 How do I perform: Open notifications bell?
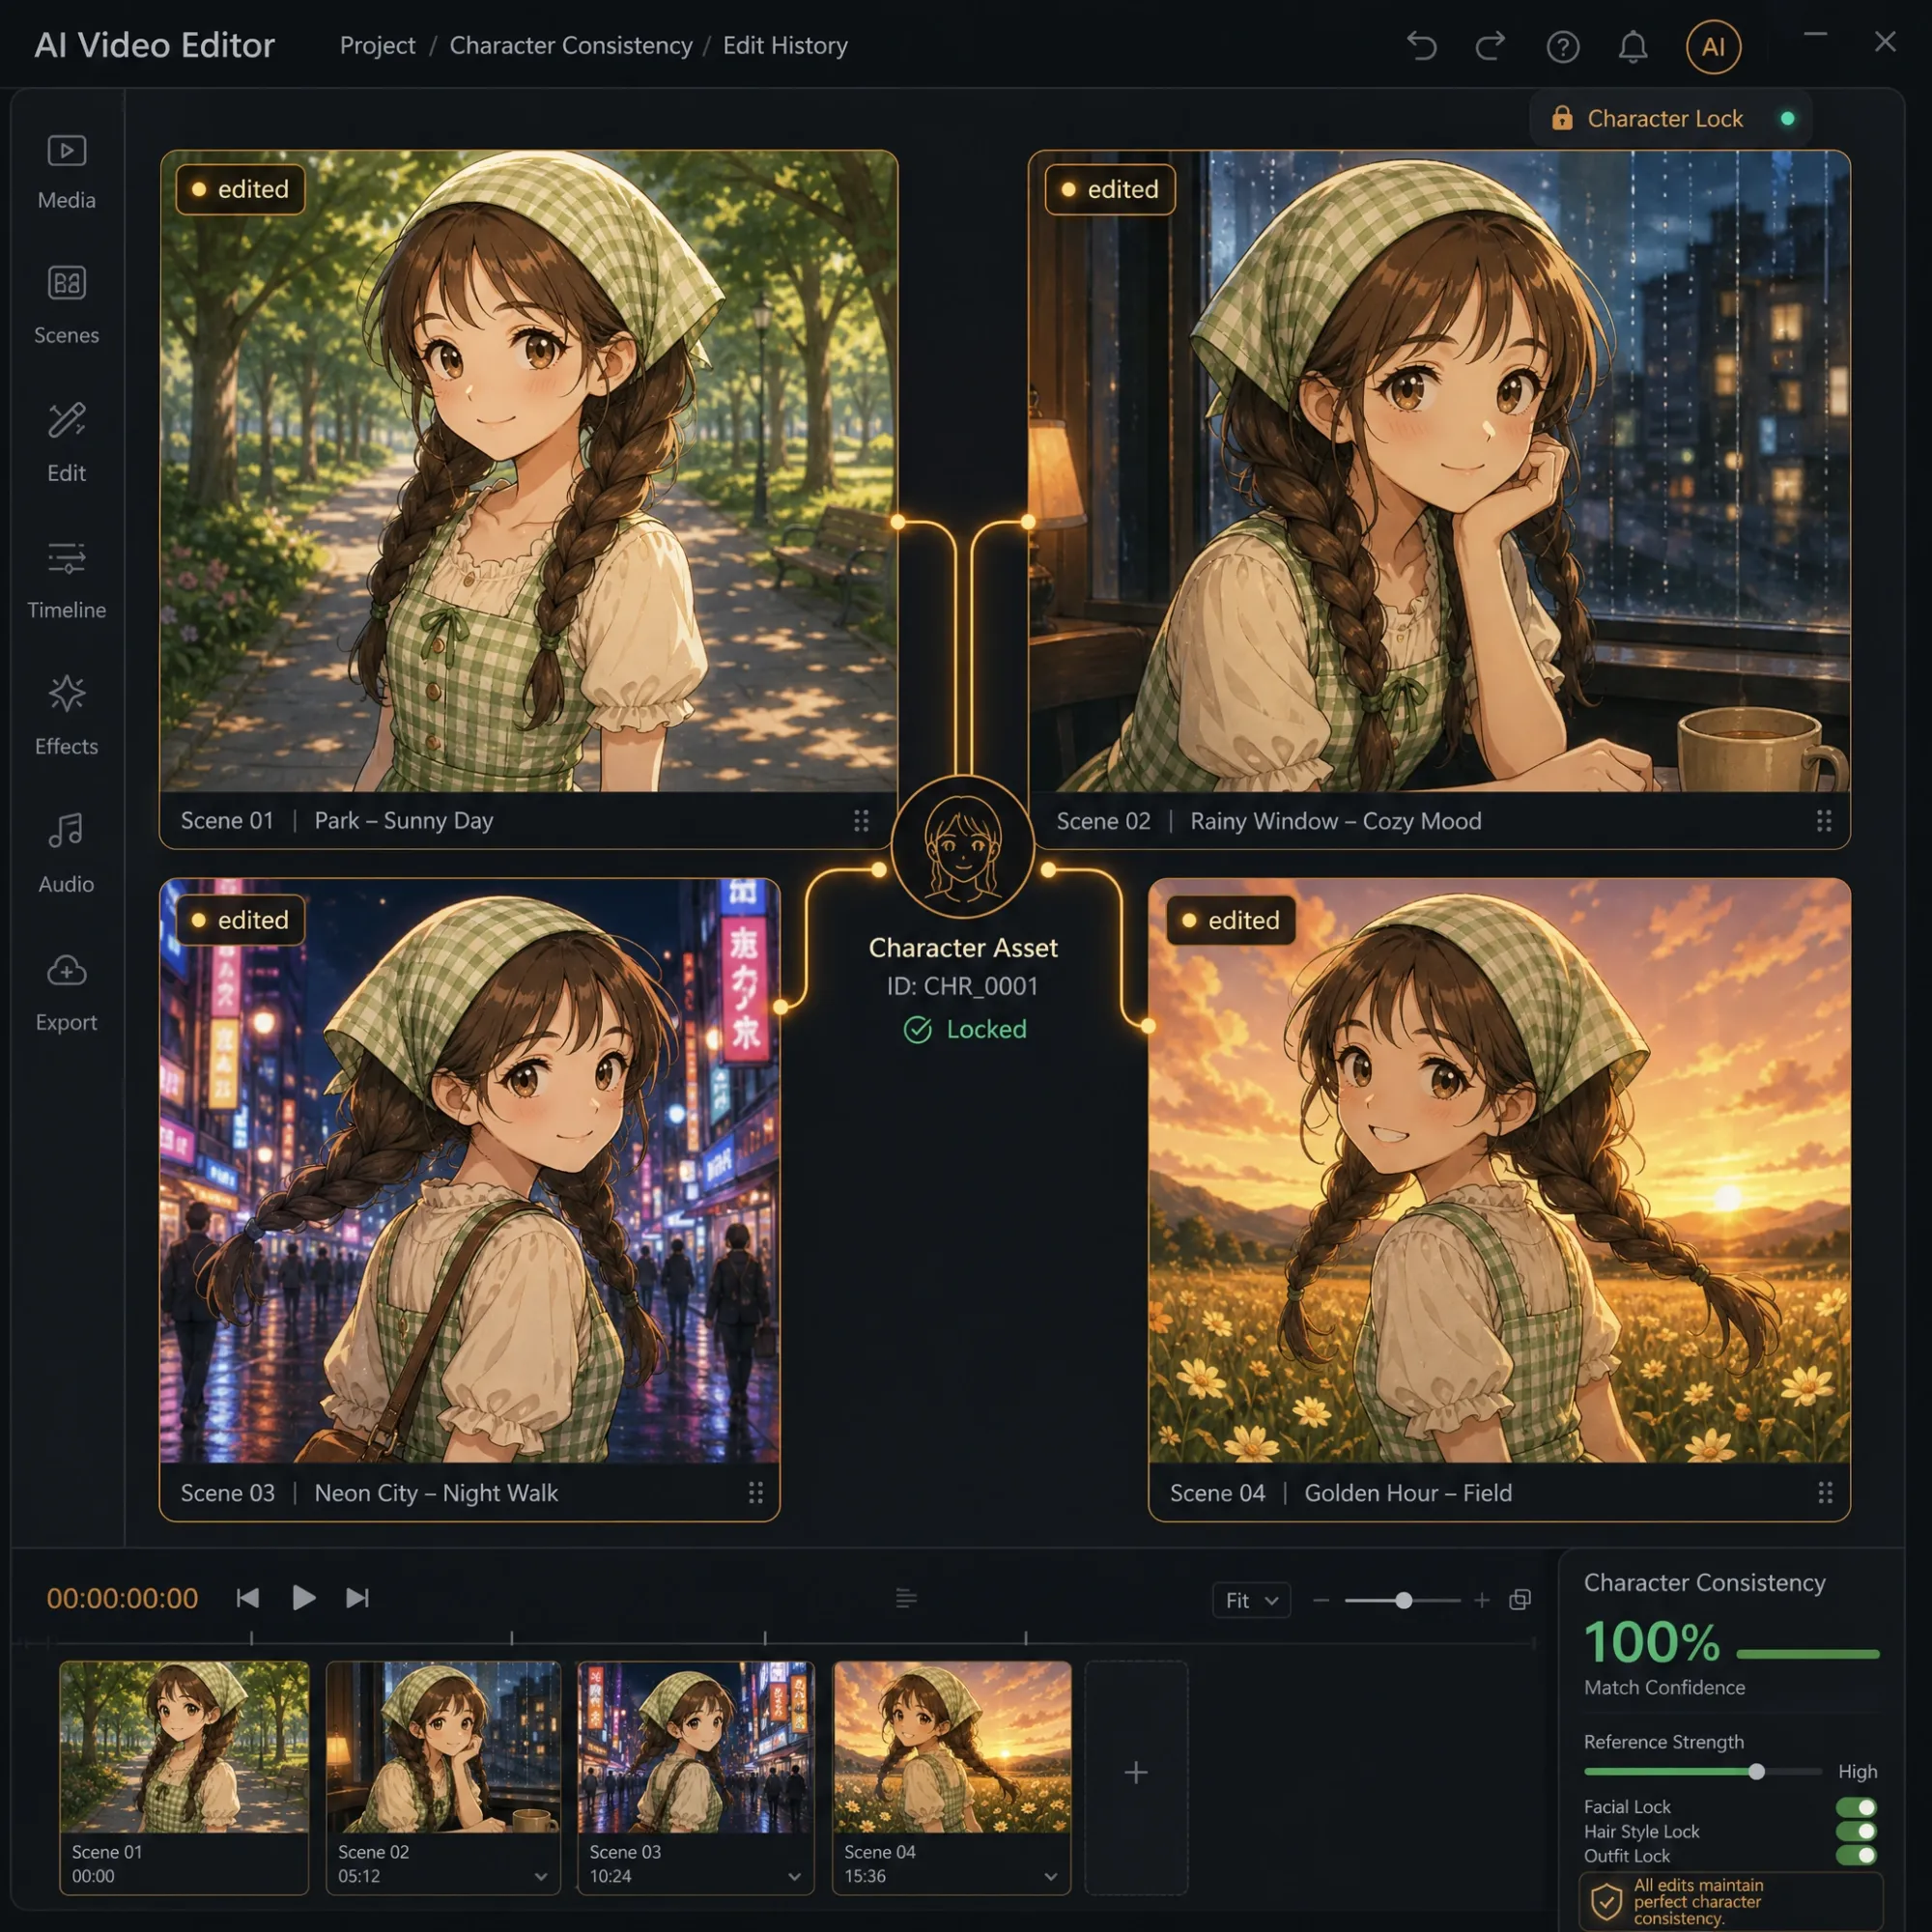(1633, 47)
